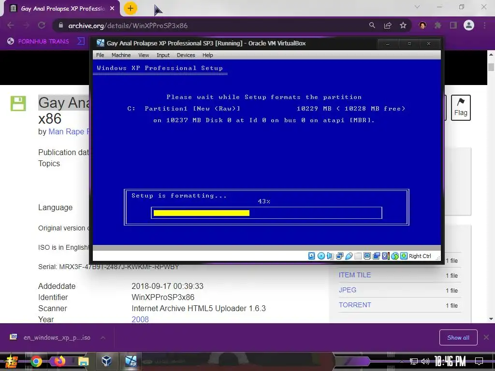Click the mouse integration icon in VirtualBox status bar
The height and width of the screenshot is (371, 495).
tap(395, 256)
